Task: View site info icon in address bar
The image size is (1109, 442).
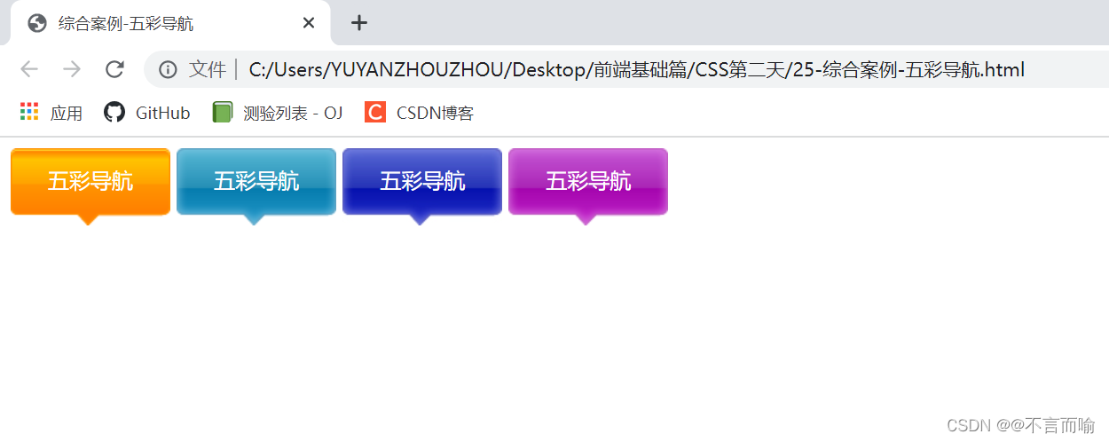Action: click(x=168, y=69)
